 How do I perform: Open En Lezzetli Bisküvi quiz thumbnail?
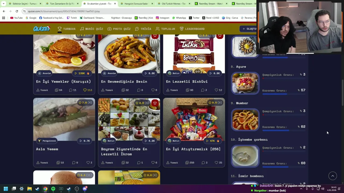194,54
